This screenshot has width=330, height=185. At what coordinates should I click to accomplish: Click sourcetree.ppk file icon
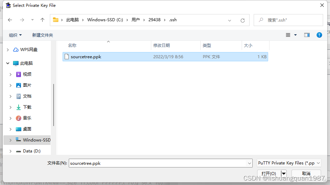[x=67, y=57]
